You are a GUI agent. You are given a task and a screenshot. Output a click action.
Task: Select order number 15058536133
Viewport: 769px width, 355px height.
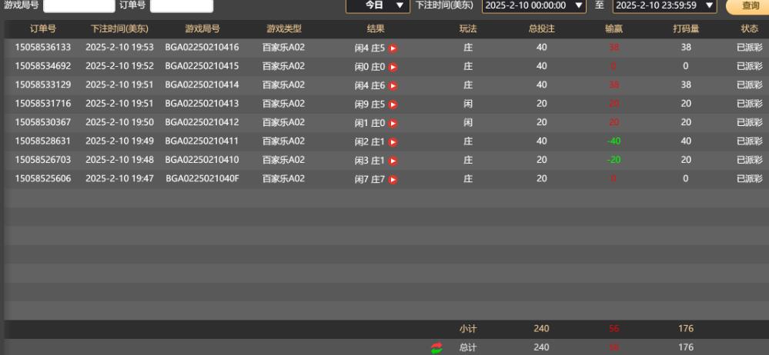click(x=42, y=48)
